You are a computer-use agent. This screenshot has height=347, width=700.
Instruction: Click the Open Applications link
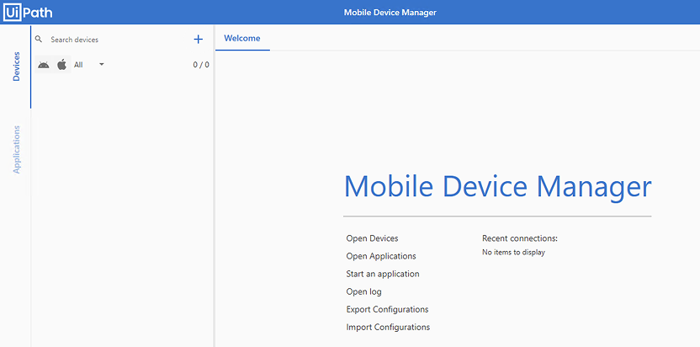(381, 256)
